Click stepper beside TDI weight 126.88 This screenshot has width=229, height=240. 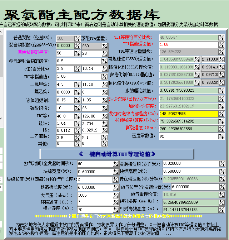coord(105,116)
